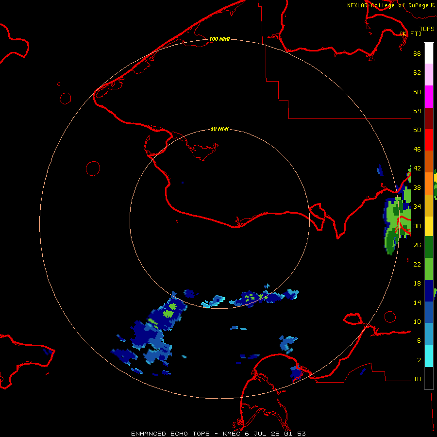Pick the cyan legend swatch above TH
Screen dimensions: 437x437
point(429,356)
